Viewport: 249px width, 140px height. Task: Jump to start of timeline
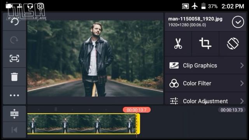click(x=14, y=130)
